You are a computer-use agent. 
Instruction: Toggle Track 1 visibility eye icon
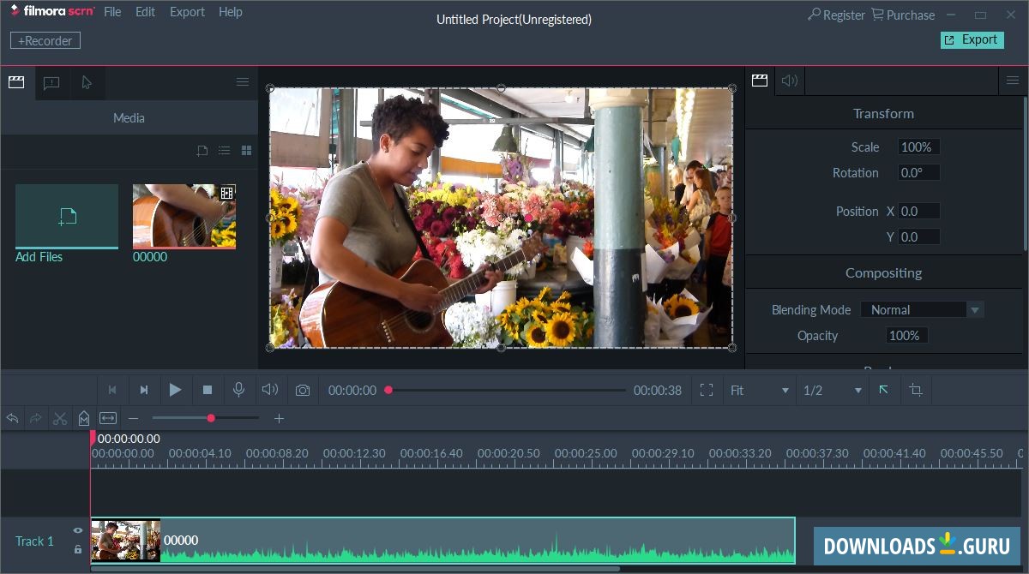coord(78,530)
